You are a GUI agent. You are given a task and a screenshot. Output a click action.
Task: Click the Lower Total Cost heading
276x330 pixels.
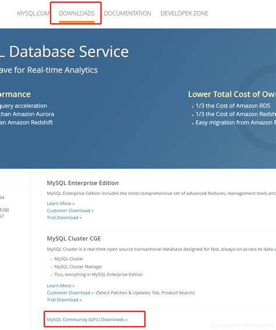coord(232,94)
